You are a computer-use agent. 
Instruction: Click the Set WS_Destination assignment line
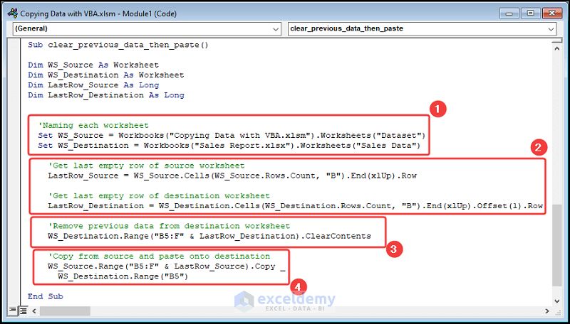click(229, 146)
